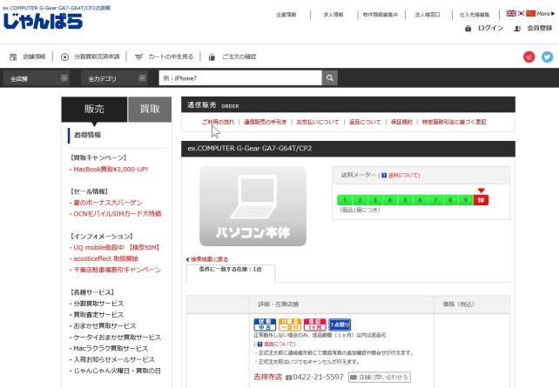Open 返品について menu link in order bar
559x388 pixels.
click(365, 122)
